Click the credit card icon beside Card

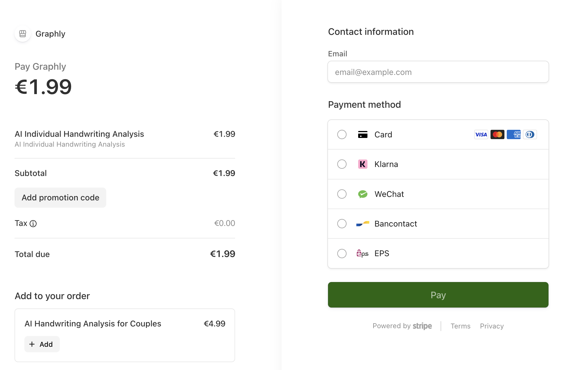tap(363, 134)
